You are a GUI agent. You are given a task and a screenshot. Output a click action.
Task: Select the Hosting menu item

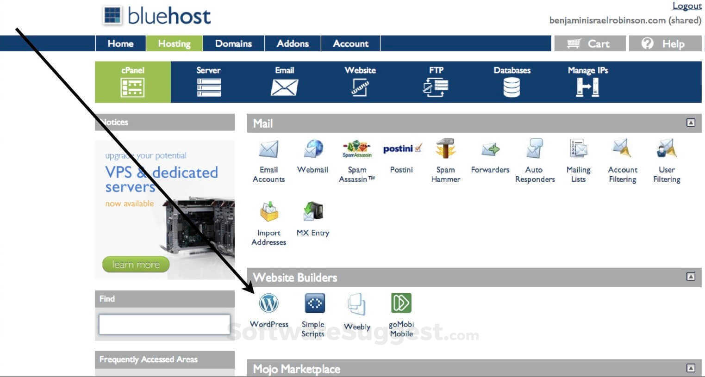(175, 43)
